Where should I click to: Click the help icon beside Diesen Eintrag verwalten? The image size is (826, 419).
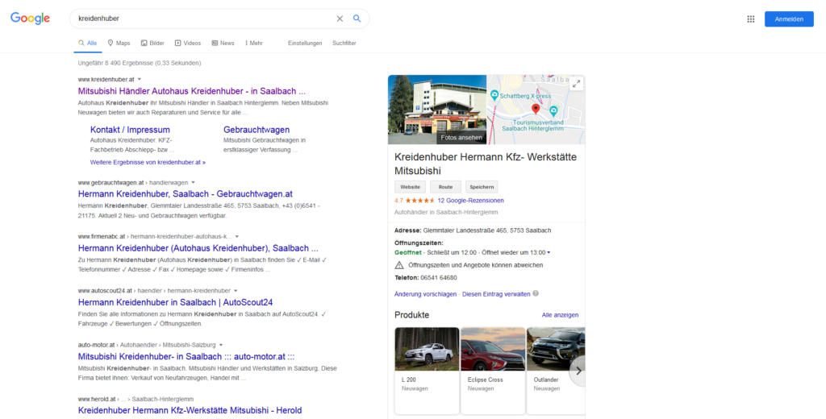pyautogui.click(x=536, y=293)
